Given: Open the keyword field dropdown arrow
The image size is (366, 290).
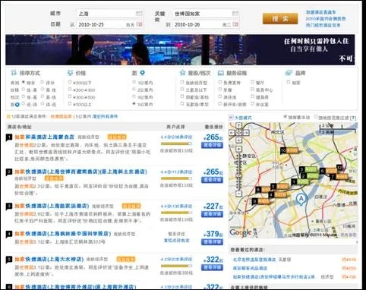Looking at the screenshot, I should (235, 13).
